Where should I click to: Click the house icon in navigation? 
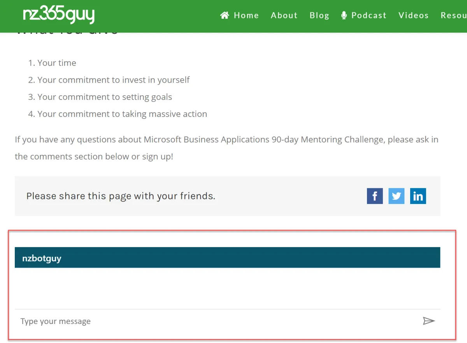tap(225, 15)
